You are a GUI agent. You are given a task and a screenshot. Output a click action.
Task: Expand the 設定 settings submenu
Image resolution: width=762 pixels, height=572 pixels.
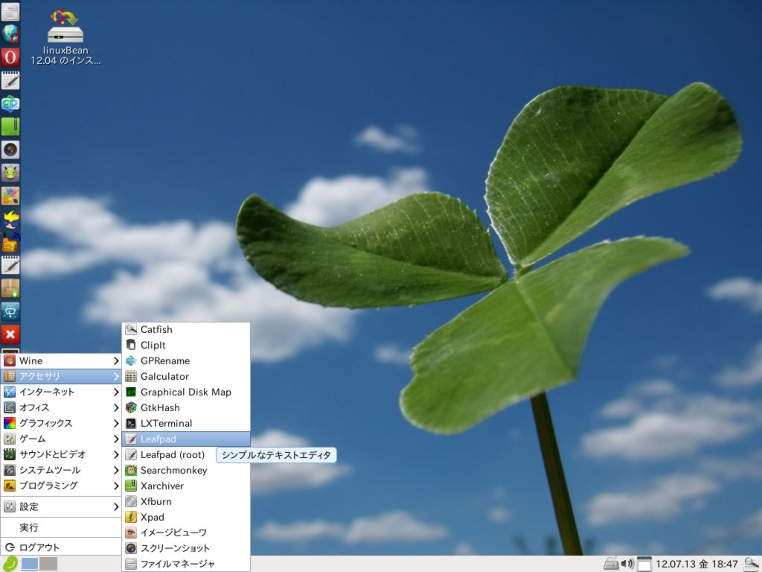point(61,506)
